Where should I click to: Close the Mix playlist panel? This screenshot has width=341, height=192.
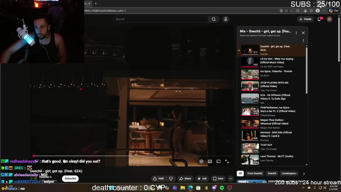tap(303, 33)
